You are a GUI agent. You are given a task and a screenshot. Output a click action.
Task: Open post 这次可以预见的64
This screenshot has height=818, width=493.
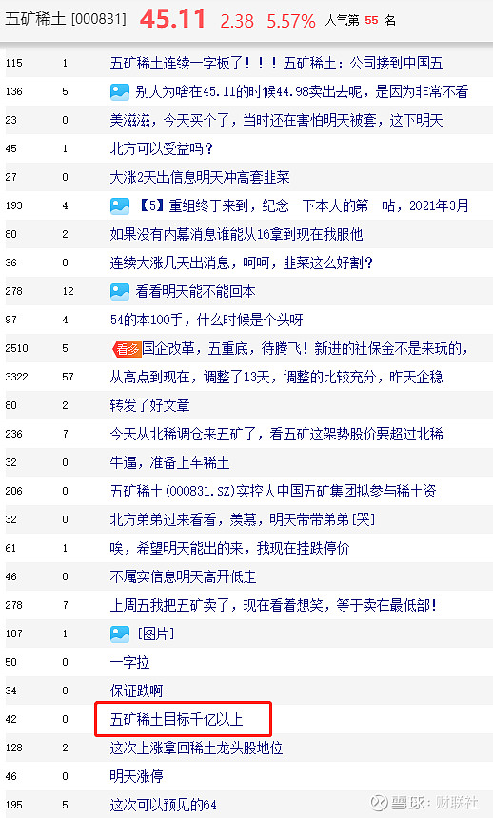(x=164, y=805)
